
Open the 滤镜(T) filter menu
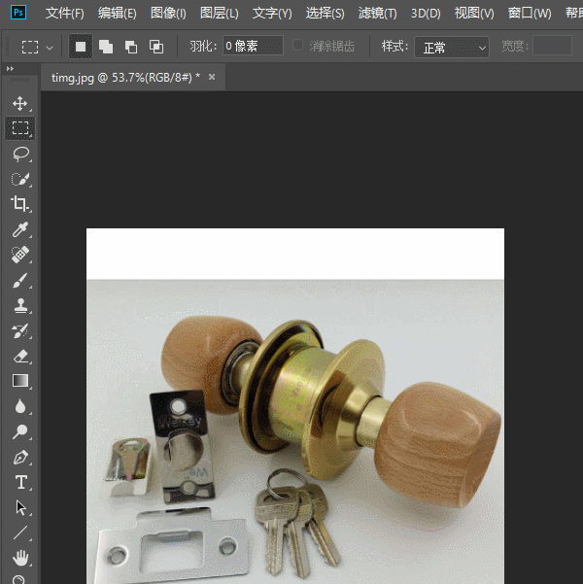(x=377, y=14)
